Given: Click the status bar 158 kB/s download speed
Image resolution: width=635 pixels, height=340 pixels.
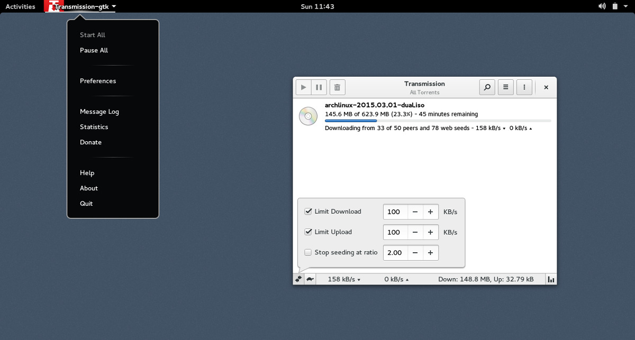Looking at the screenshot, I should pyautogui.click(x=344, y=279).
